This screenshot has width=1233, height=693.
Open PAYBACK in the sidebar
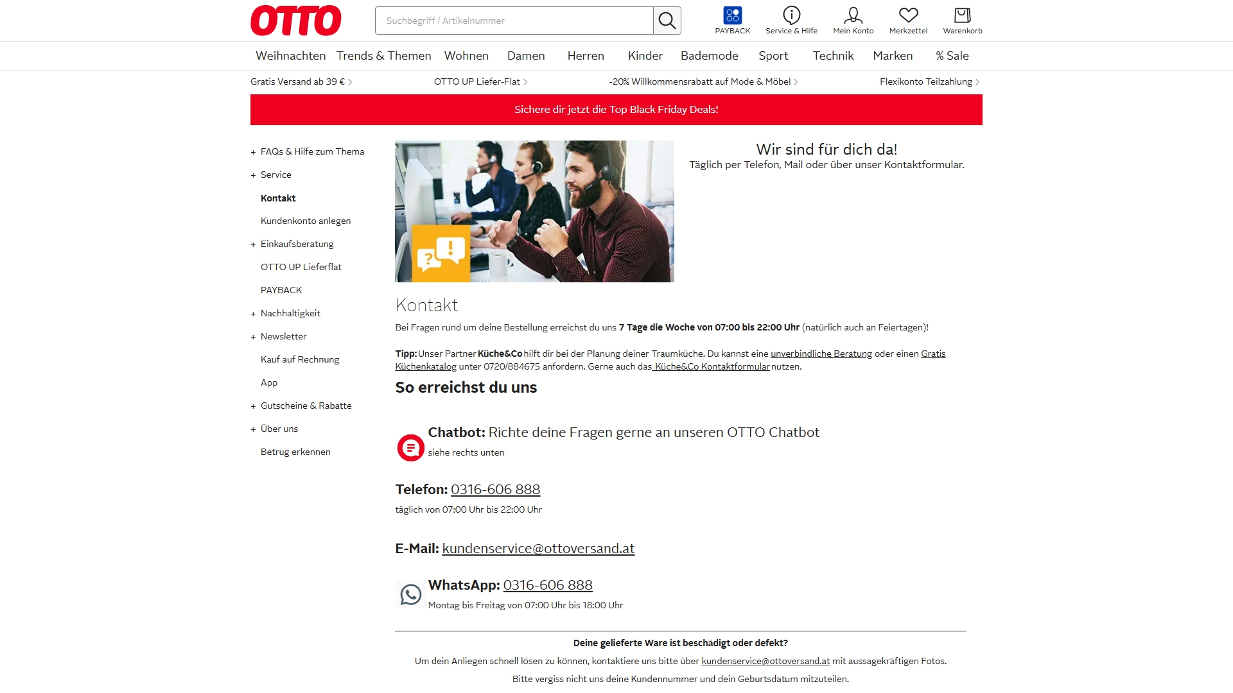pos(281,290)
